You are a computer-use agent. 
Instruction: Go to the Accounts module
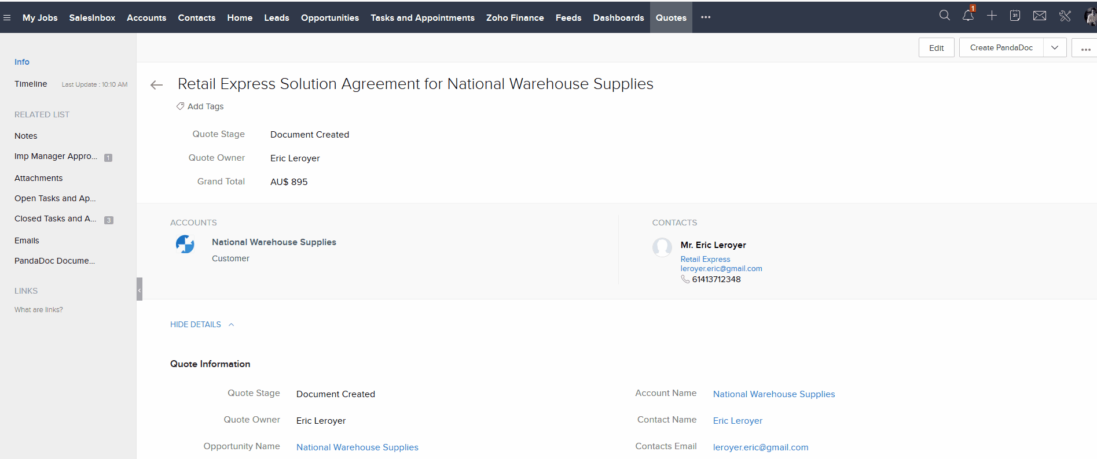(x=146, y=18)
